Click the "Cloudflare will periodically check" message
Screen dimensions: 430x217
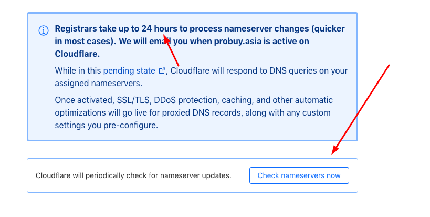point(133,175)
